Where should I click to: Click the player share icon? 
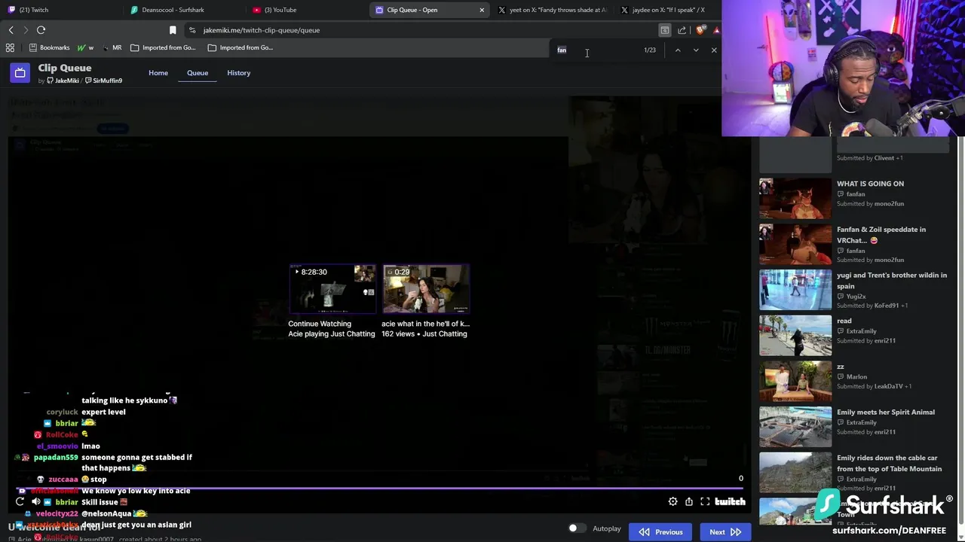click(x=689, y=501)
